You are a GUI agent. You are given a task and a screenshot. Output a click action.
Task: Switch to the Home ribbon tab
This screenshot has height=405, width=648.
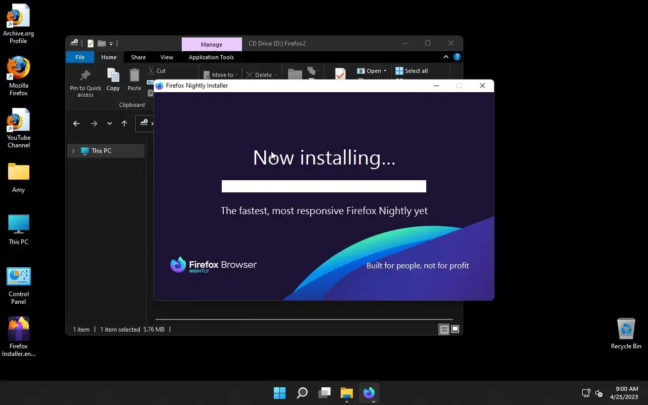tap(109, 57)
